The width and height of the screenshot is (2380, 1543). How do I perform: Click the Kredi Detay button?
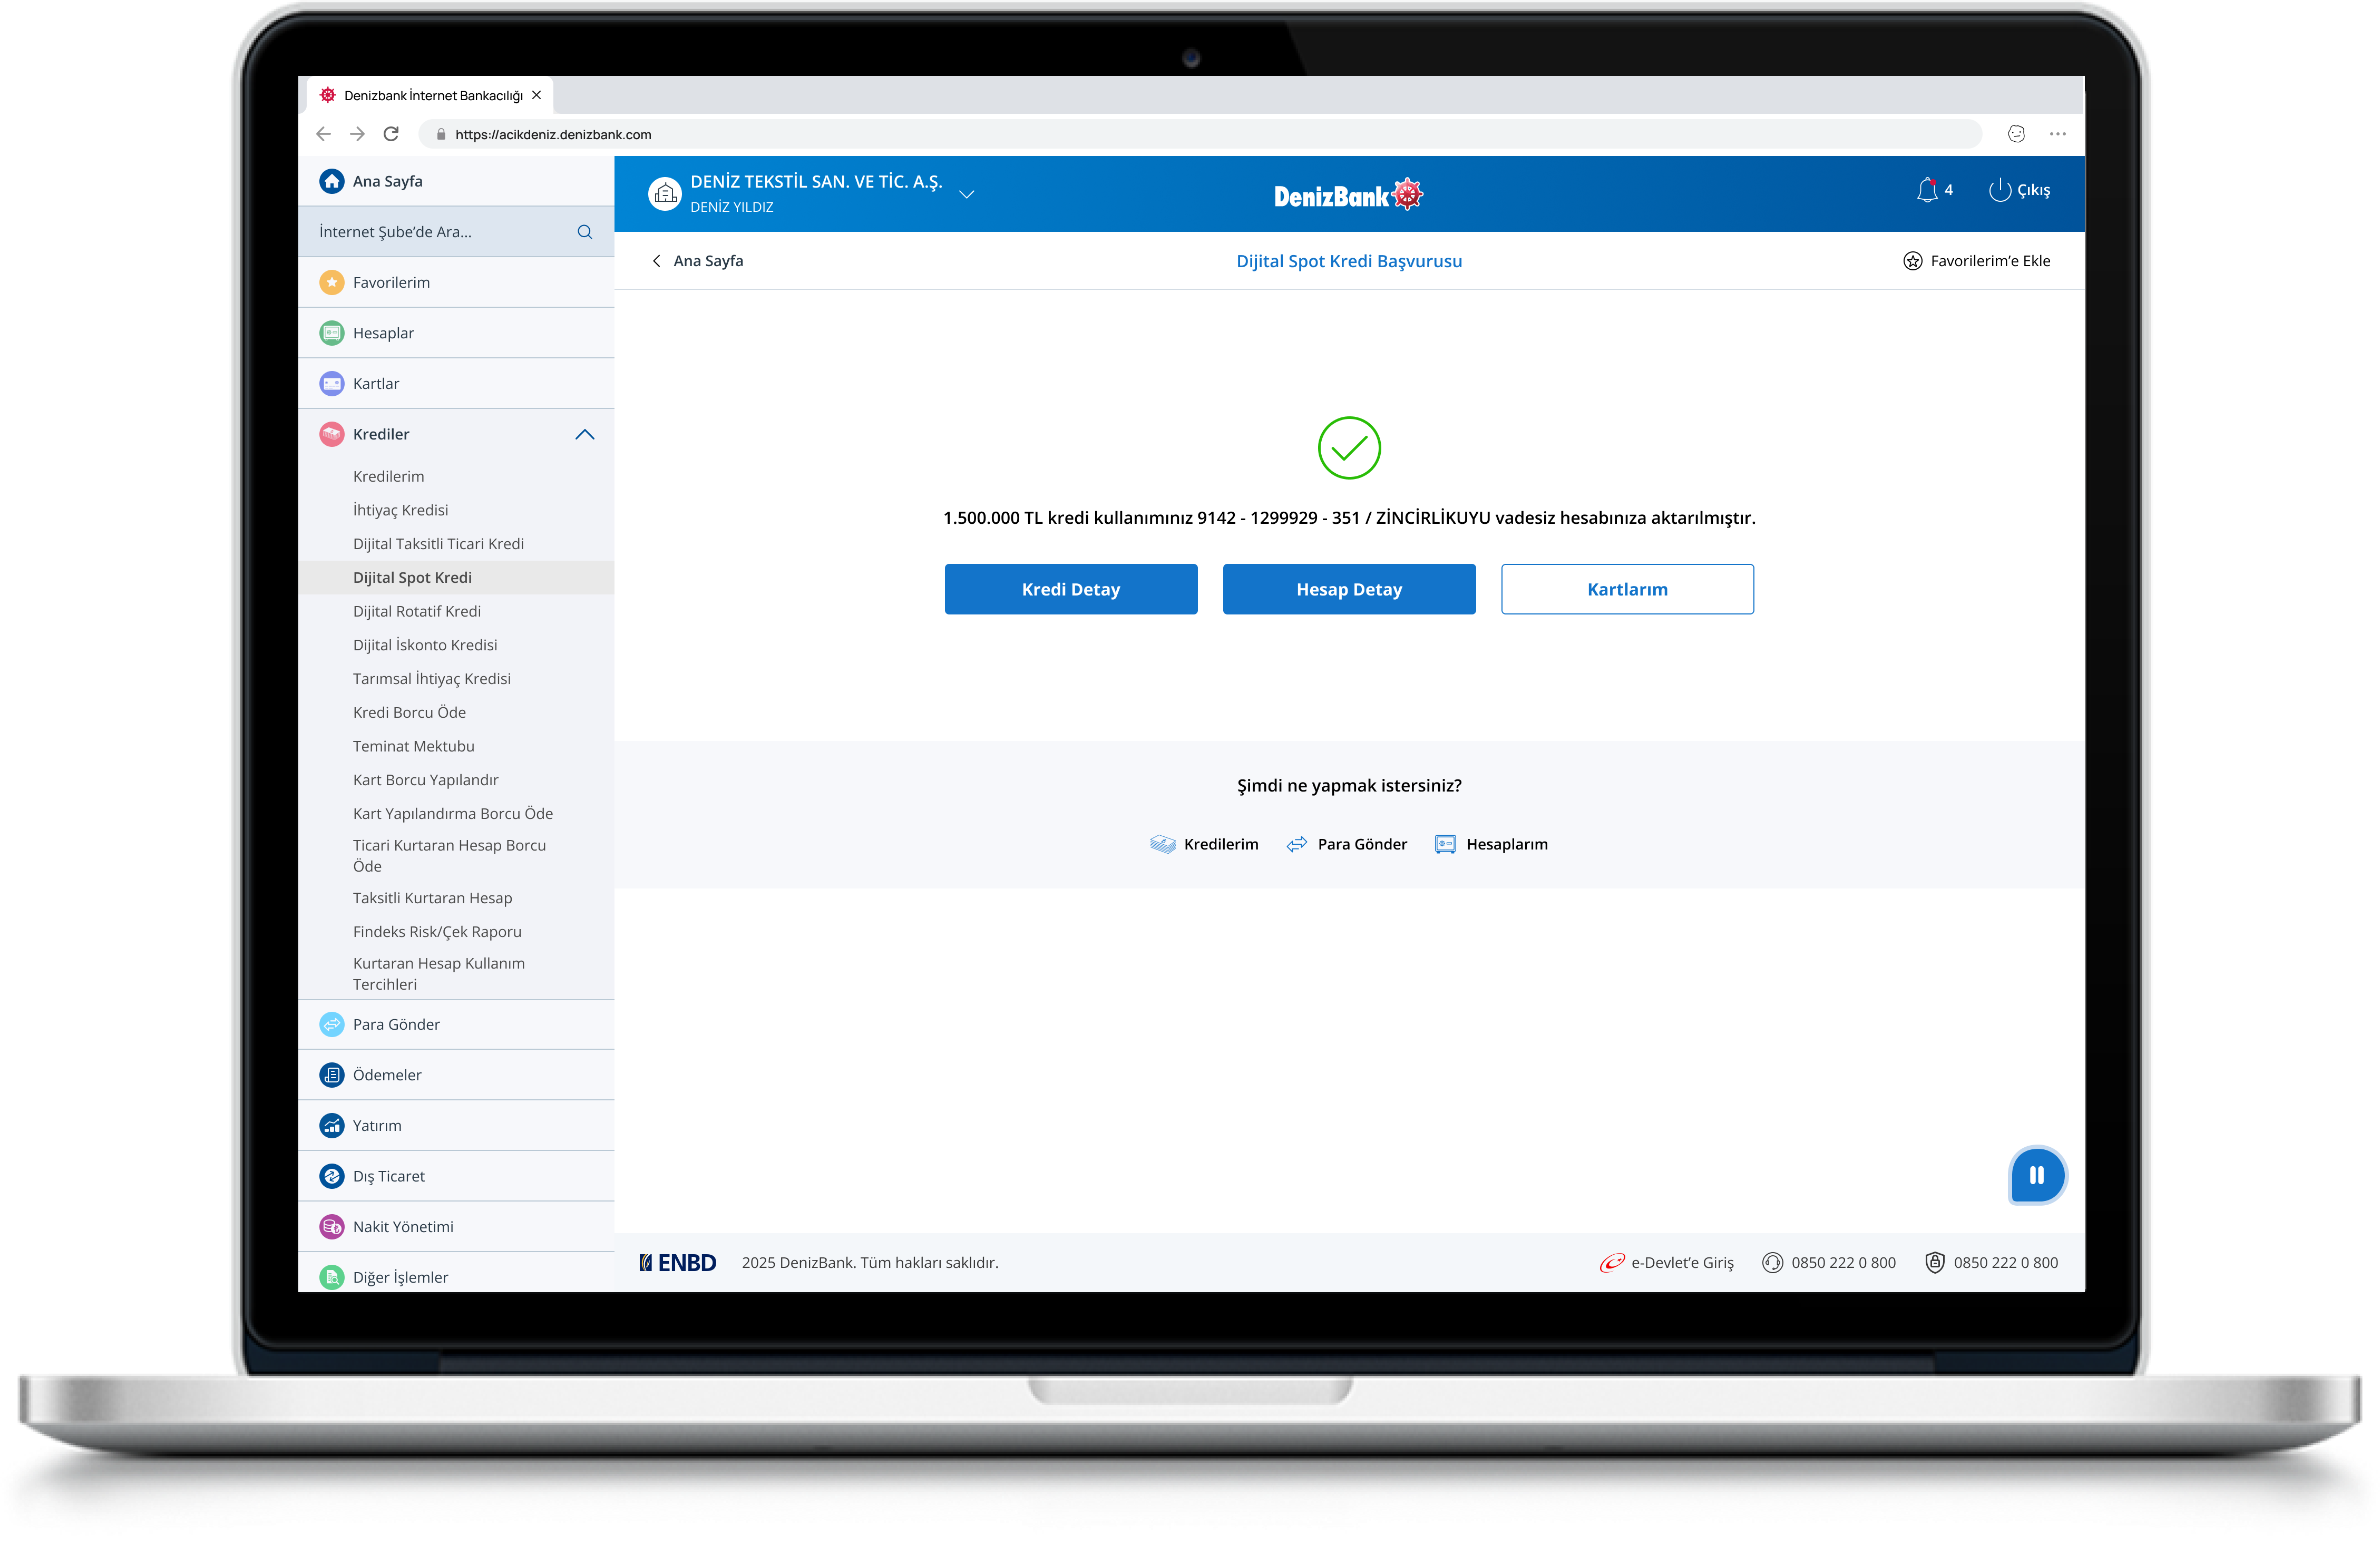(x=1070, y=589)
